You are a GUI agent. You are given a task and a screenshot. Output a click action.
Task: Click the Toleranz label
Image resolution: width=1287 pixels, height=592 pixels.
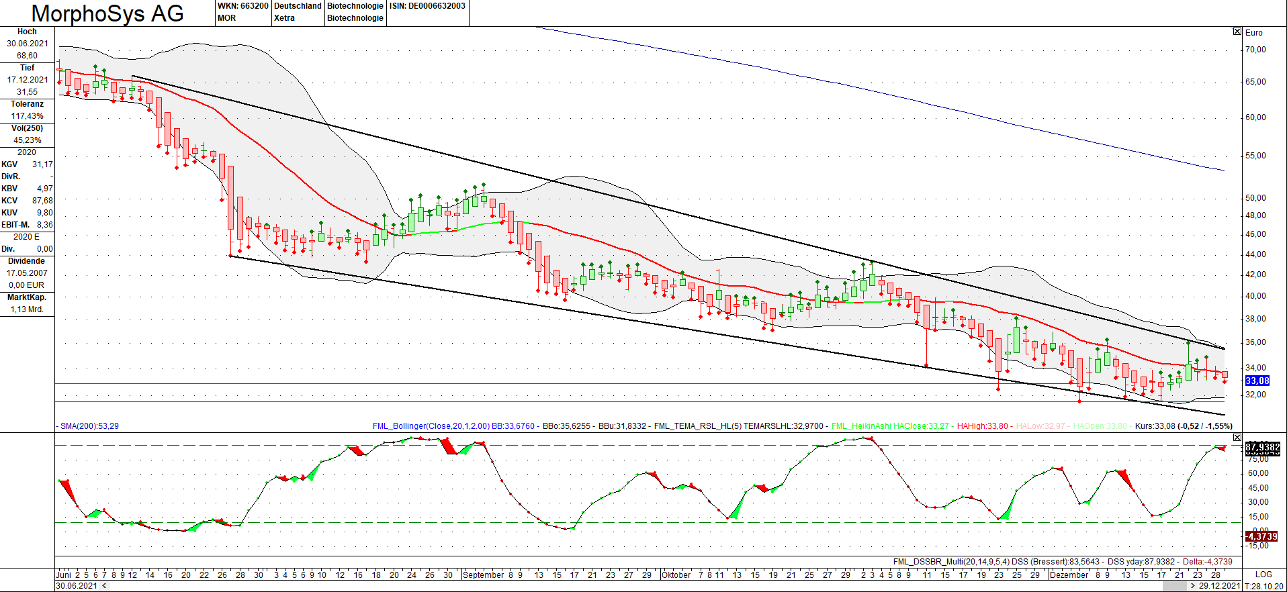(27, 104)
